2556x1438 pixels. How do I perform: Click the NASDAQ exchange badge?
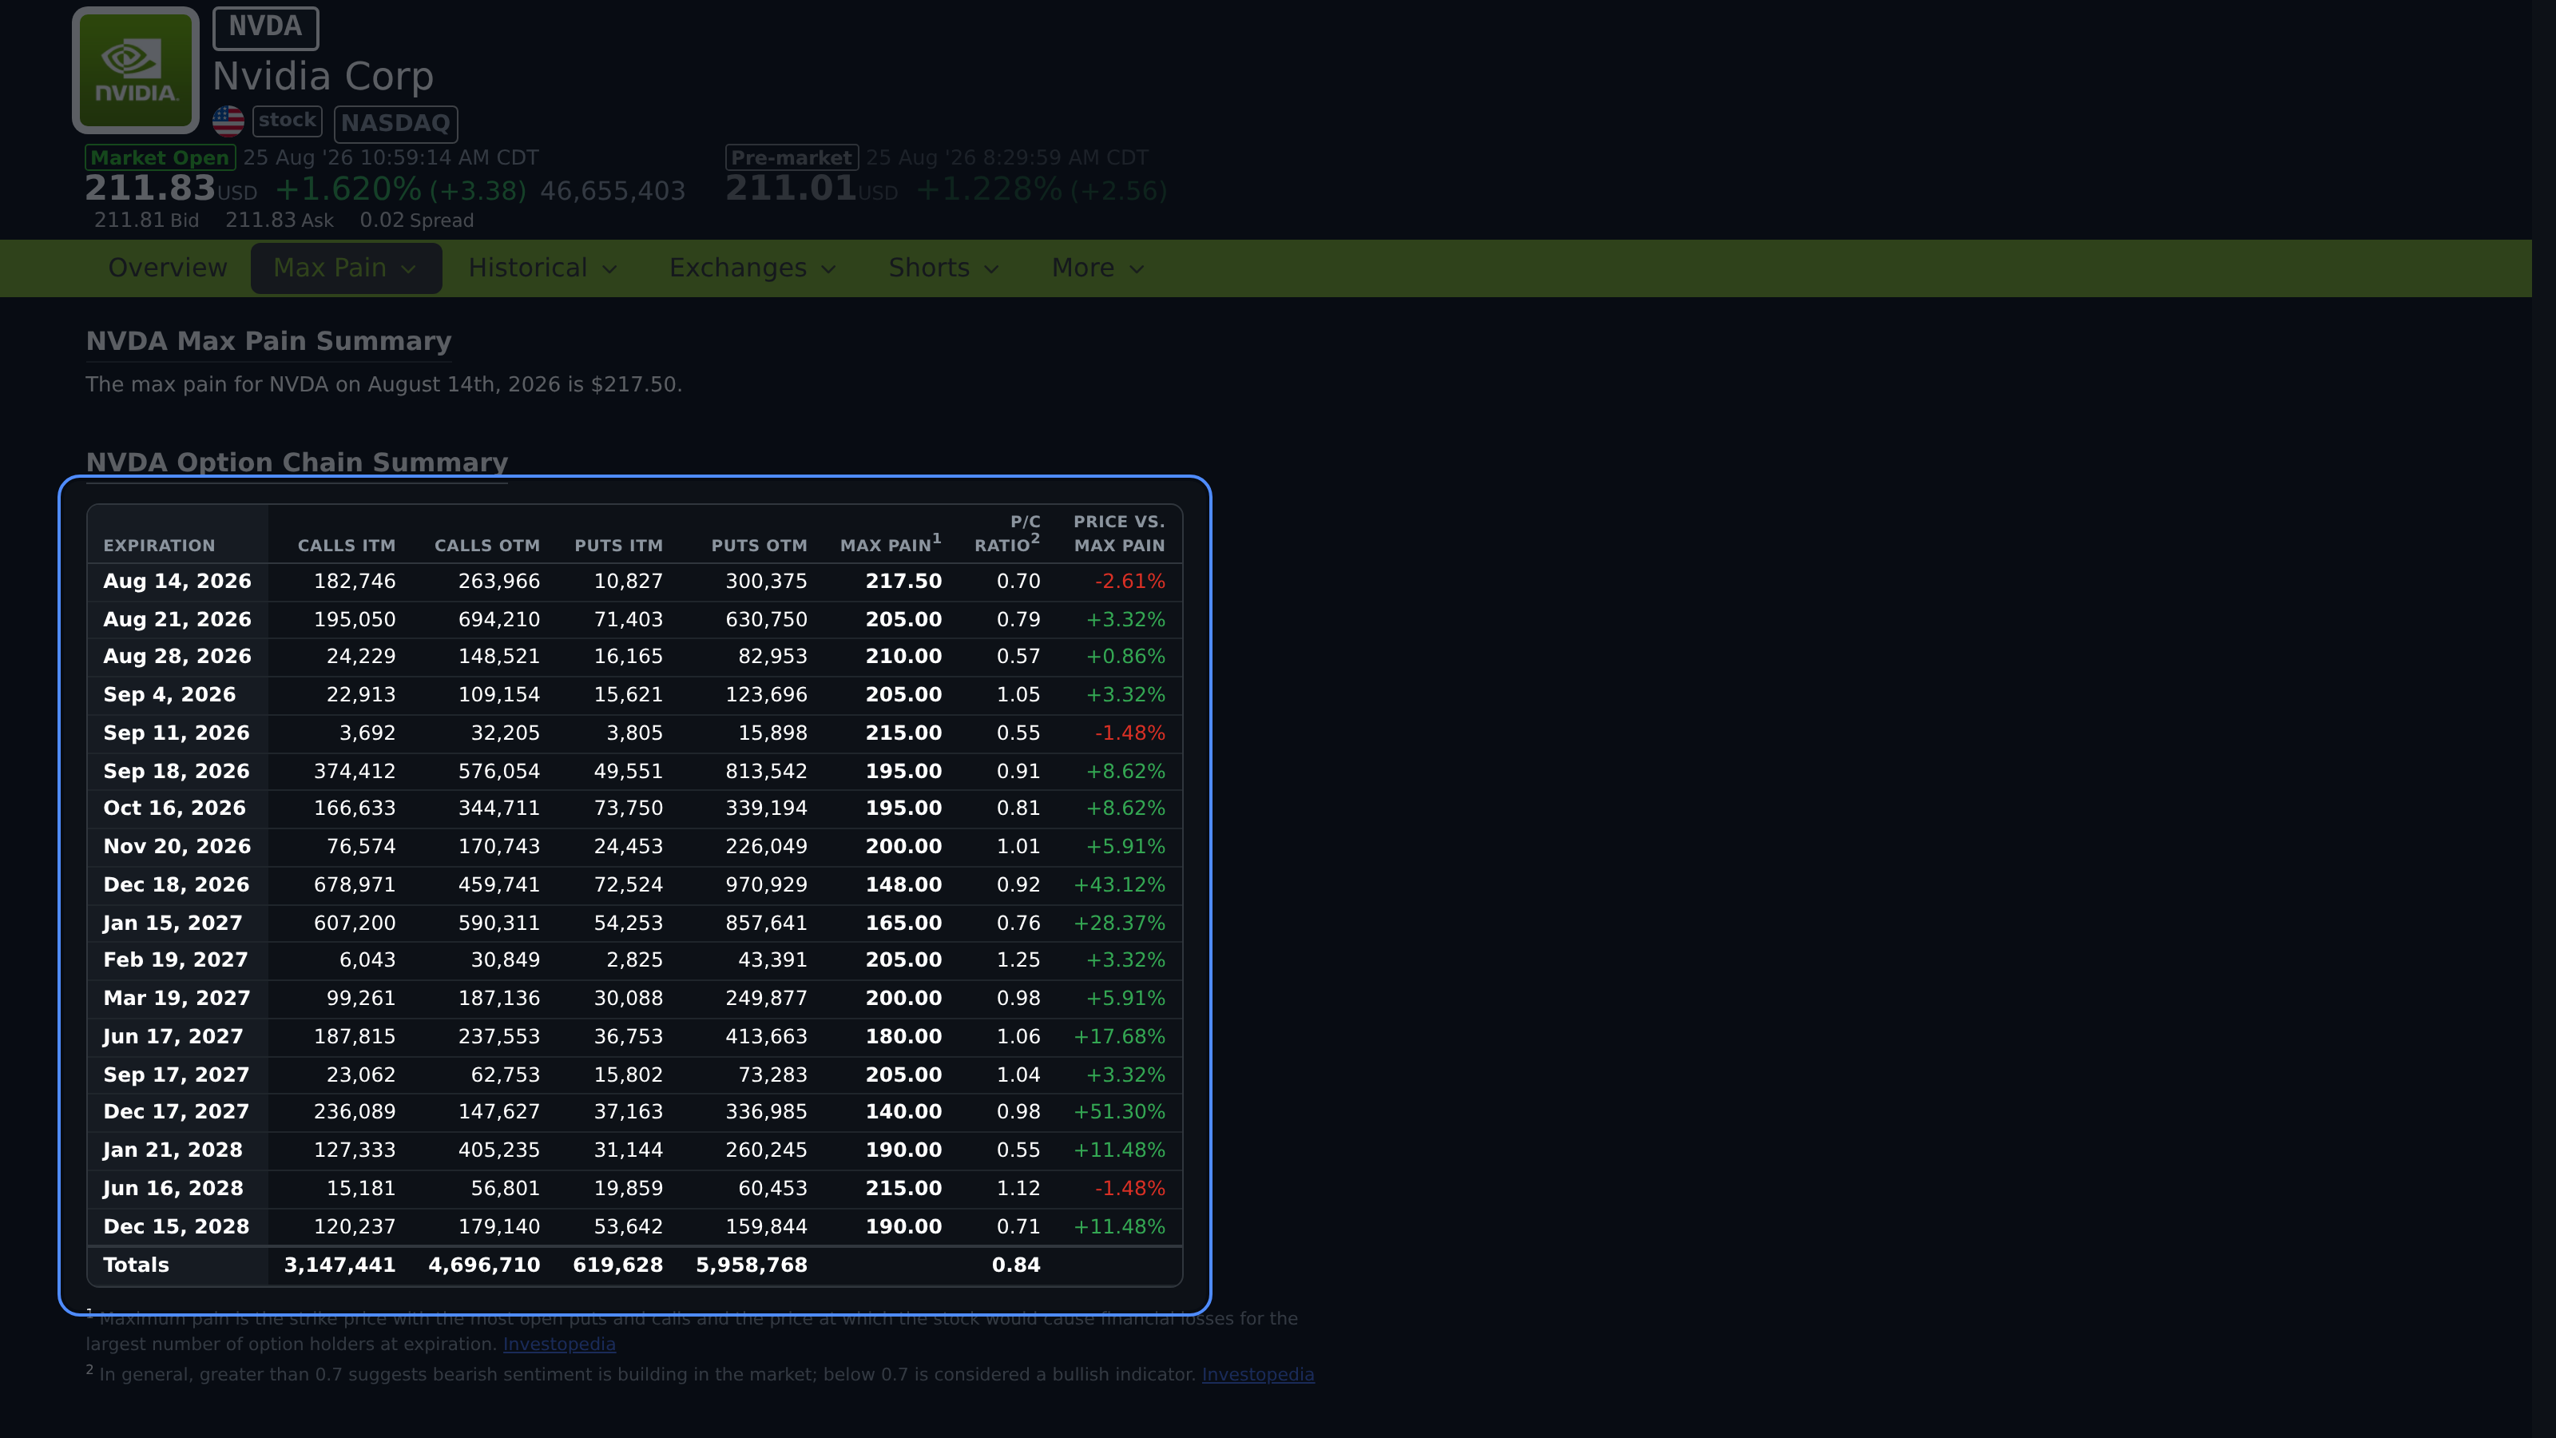396,123
